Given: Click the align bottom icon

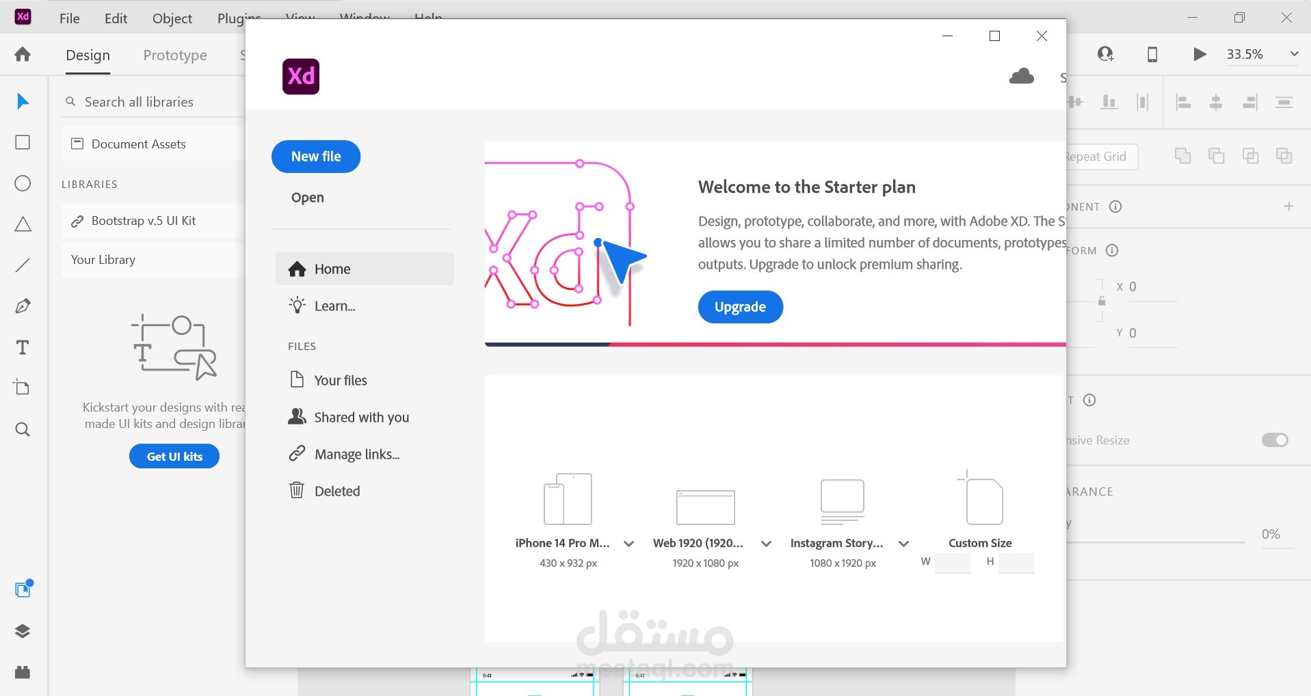Looking at the screenshot, I should [x=1109, y=103].
